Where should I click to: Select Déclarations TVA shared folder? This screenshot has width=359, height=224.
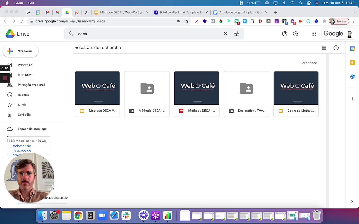point(246,94)
